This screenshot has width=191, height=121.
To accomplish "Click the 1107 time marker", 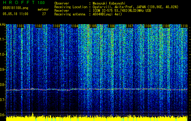I will [130, 26].
